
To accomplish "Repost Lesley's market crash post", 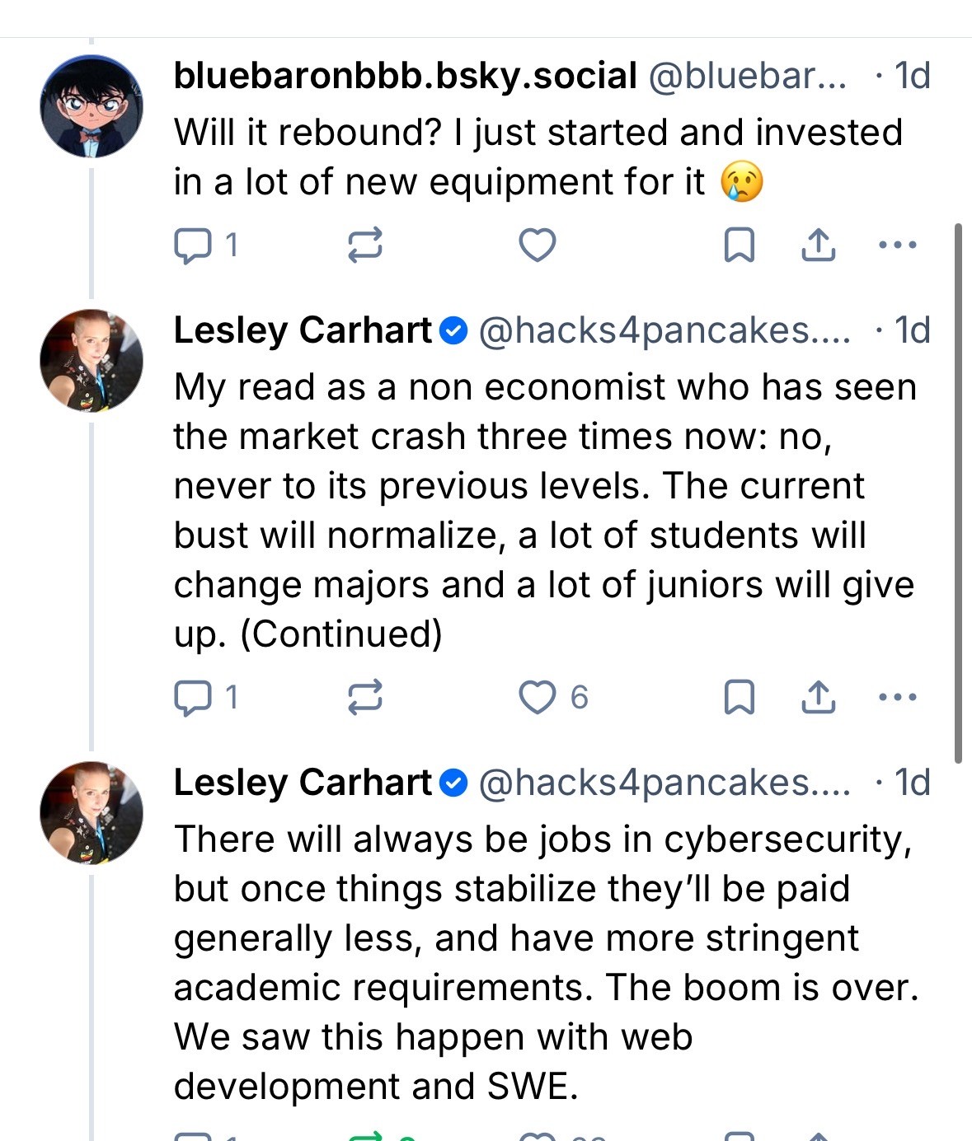I will coord(364,698).
